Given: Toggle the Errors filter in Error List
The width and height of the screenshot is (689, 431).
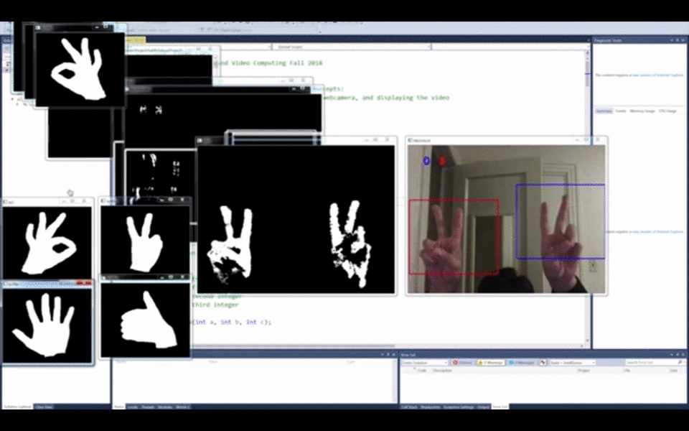Looking at the screenshot, I should tap(463, 362).
